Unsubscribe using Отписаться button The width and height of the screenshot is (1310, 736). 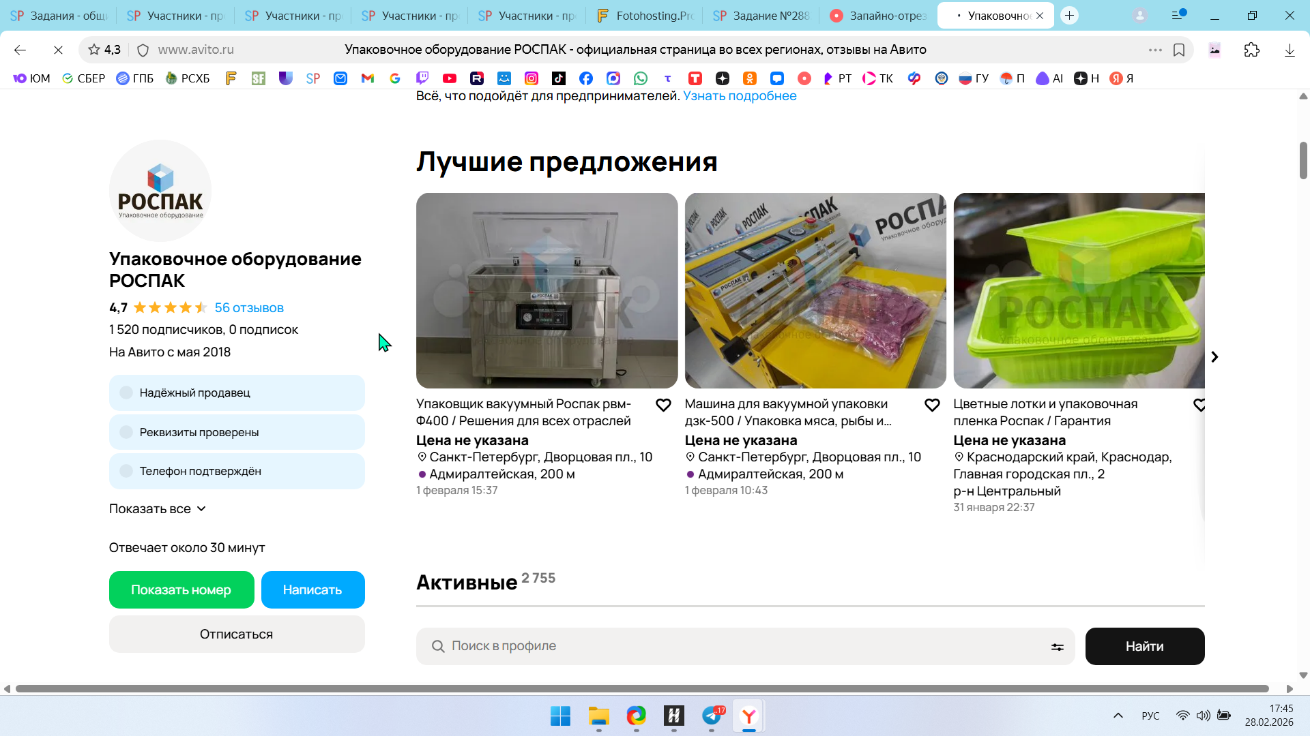[x=236, y=634]
